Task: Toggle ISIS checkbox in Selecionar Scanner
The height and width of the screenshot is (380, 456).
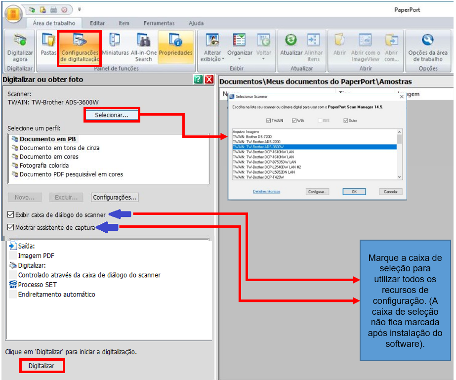Action: tap(320, 121)
